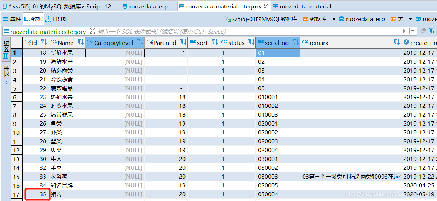This screenshot has height=201, width=437.
Task: Click serial_no cell '01'
Action: point(278,53)
